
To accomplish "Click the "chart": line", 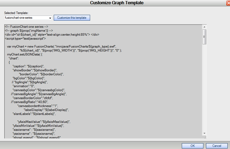I will [14, 59].
